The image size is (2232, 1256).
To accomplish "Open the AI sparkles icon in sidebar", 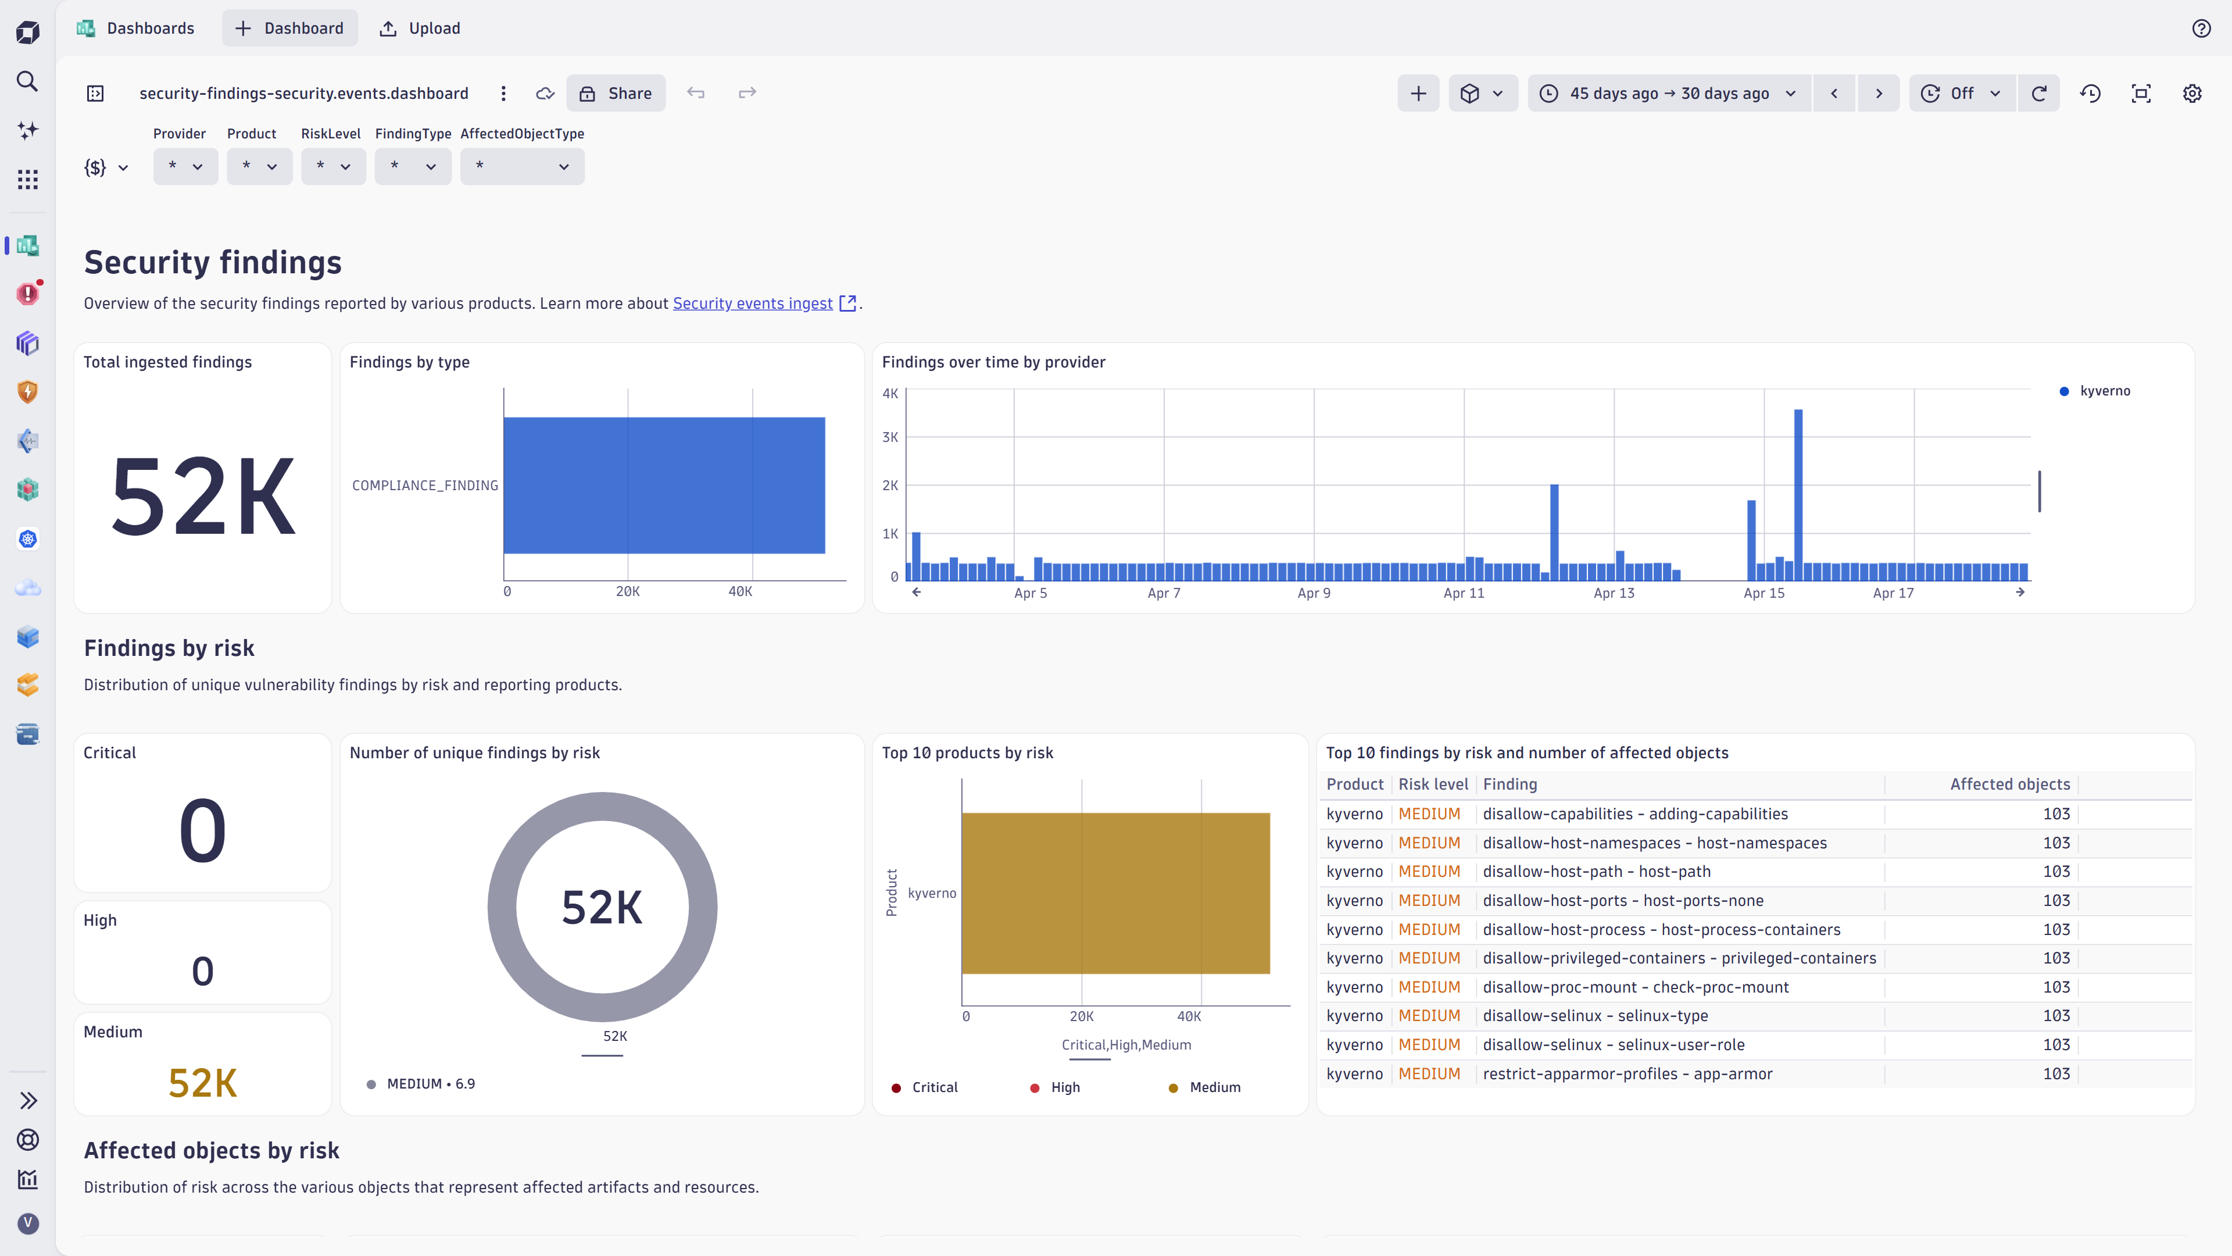I will [x=28, y=130].
